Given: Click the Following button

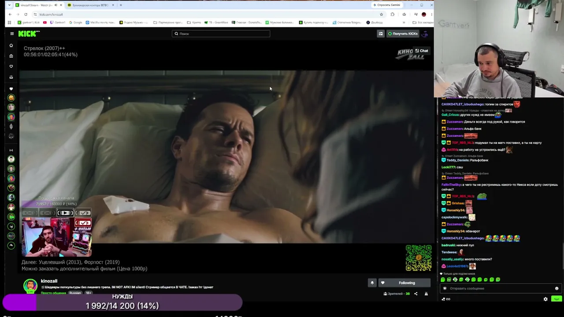Looking at the screenshot, I should 404,283.
